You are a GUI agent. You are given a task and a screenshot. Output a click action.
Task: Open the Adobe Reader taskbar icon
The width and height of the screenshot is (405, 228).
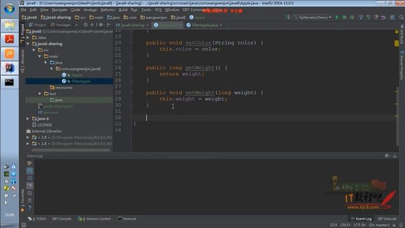click(x=9, y=39)
